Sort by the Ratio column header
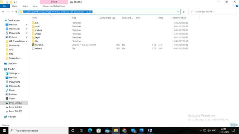The height and width of the screenshot is (134, 239). (x=161, y=18)
